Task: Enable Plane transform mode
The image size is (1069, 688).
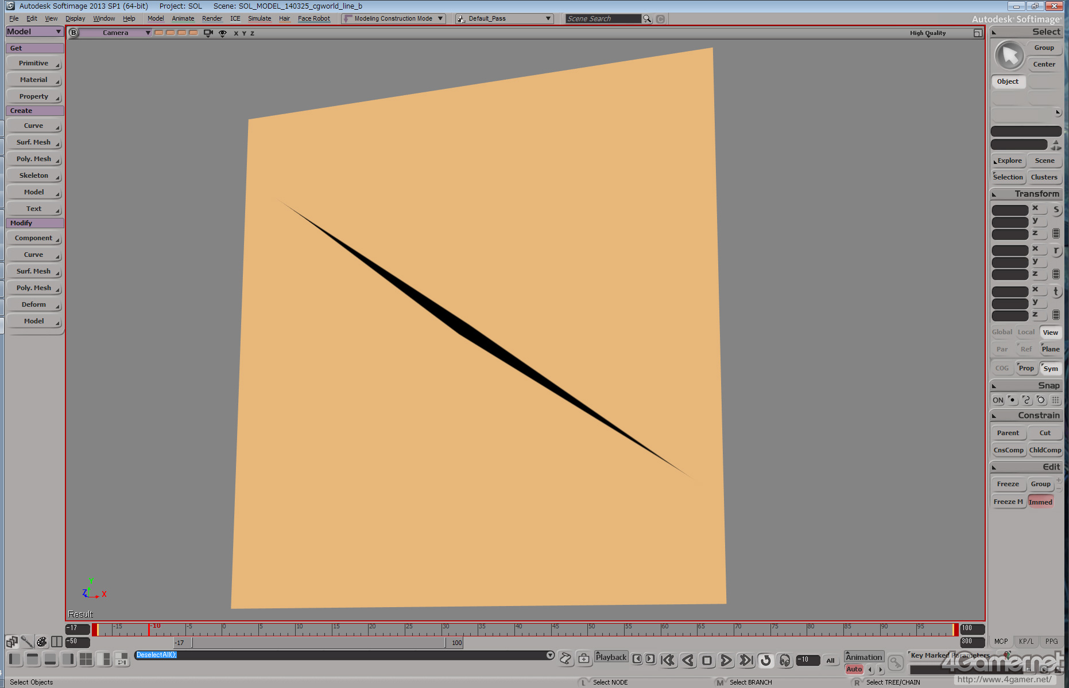Action: (1050, 349)
